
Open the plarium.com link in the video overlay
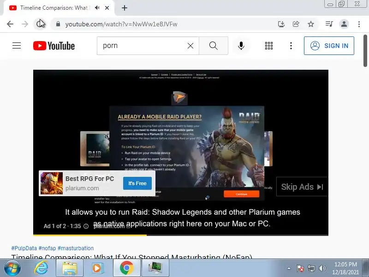112,226
